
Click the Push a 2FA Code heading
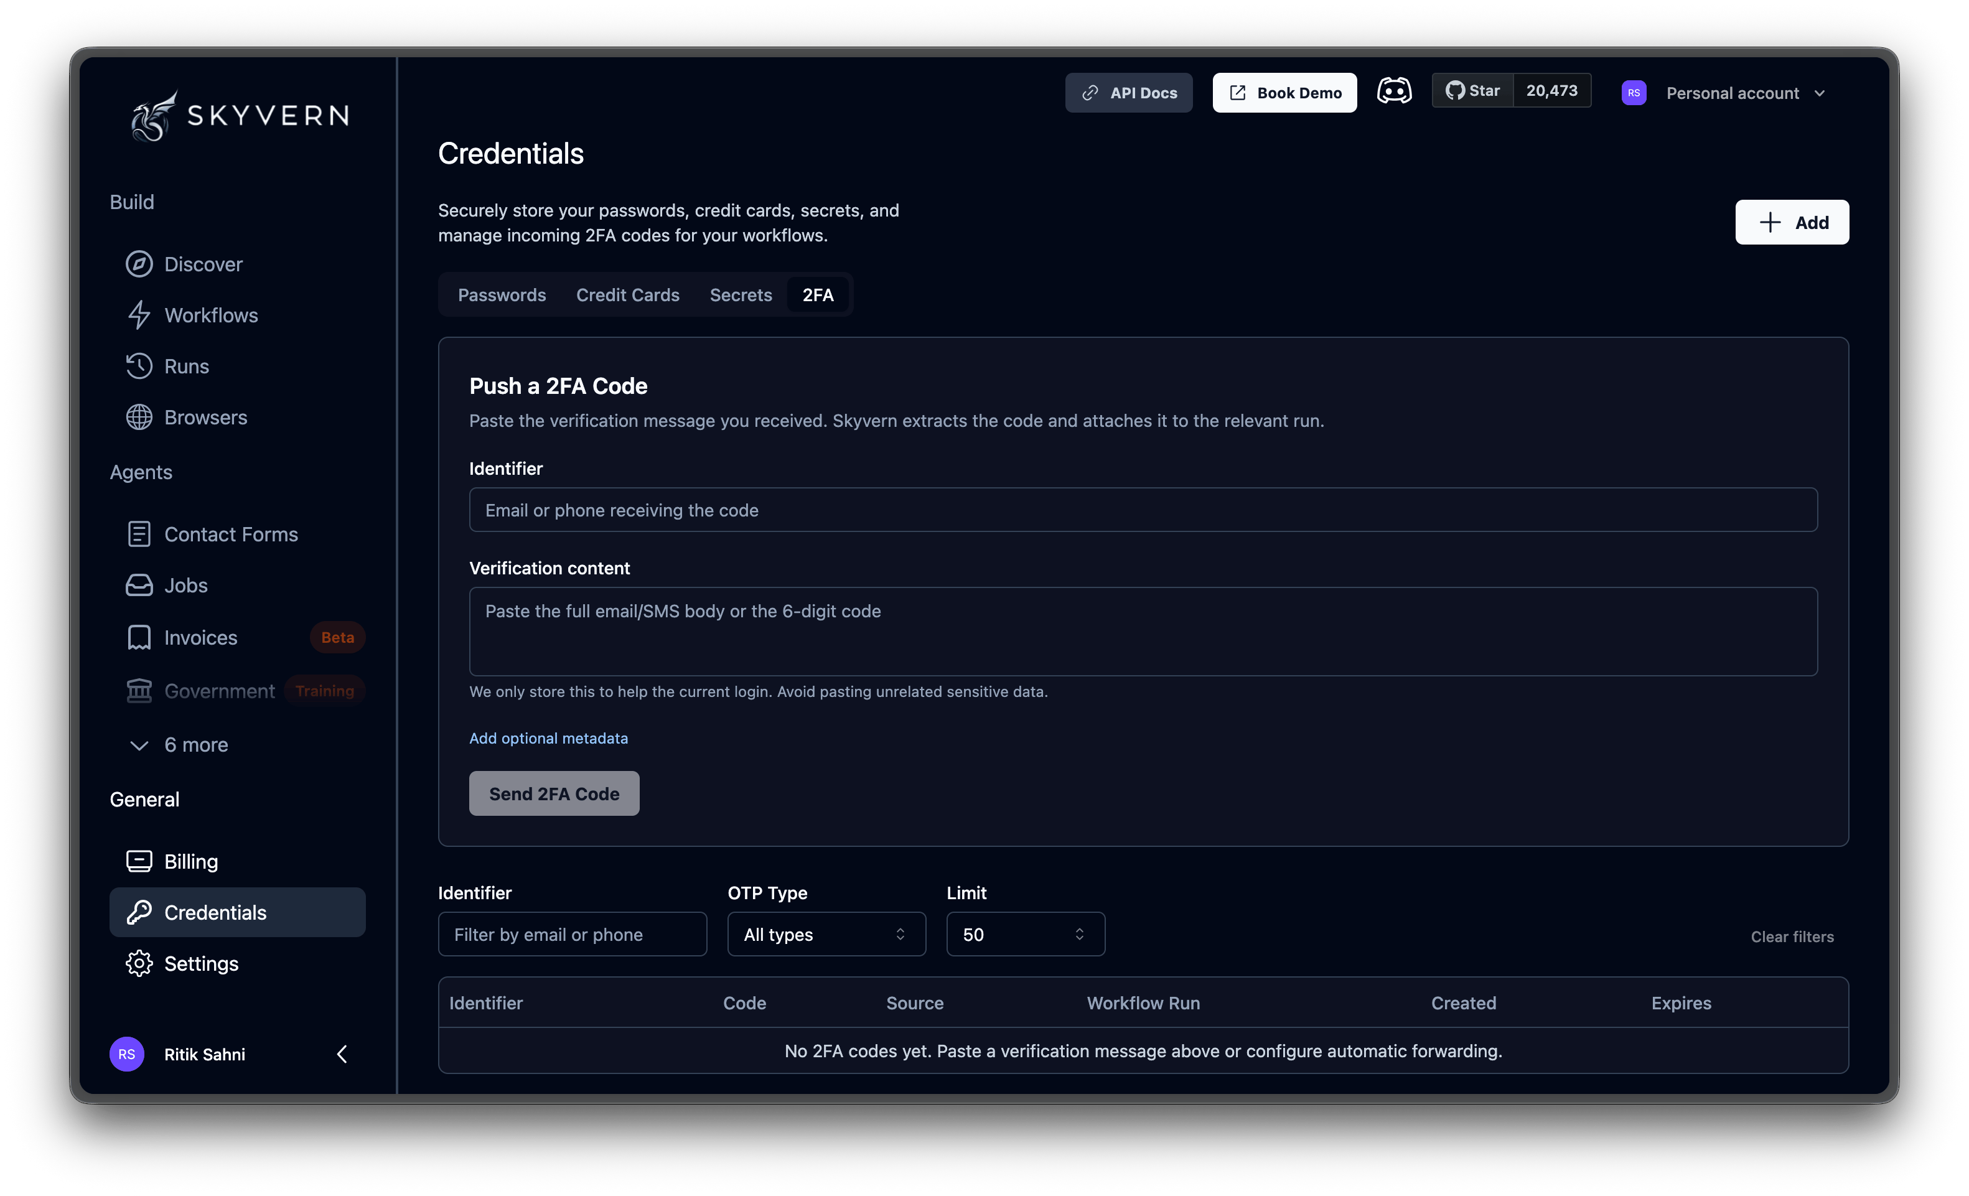pyautogui.click(x=558, y=386)
